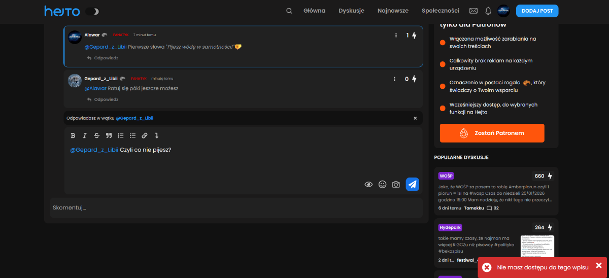The image size is (609, 278).
Task: Open the emoji picker
Action: (x=383, y=185)
